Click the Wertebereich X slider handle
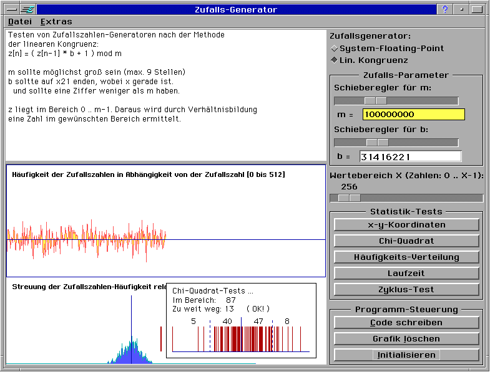This screenshot has height=372, width=490. click(349, 198)
